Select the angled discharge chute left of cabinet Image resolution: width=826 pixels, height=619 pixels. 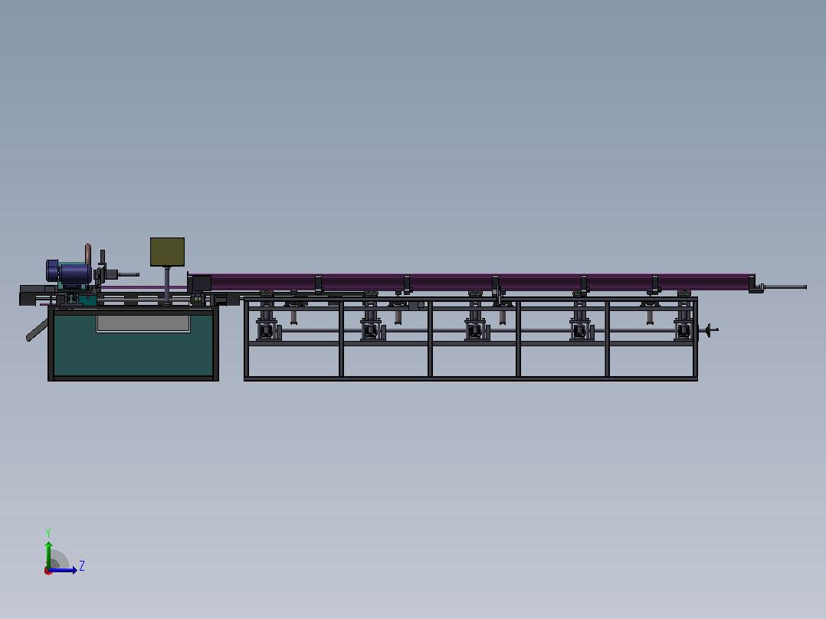[x=37, y=330]
